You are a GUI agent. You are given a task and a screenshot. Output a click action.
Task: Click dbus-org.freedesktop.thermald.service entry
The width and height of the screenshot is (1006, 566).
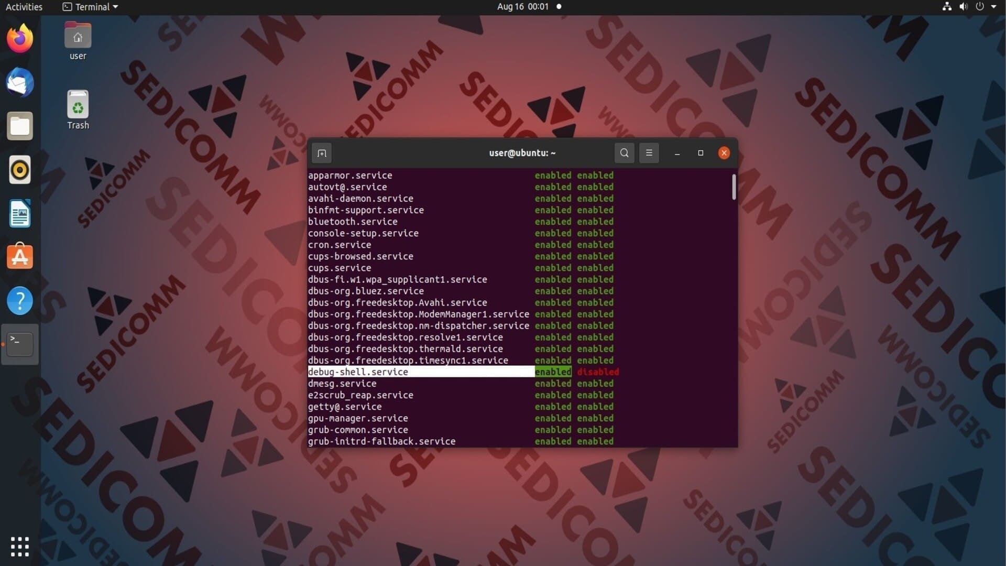(406, 349)
